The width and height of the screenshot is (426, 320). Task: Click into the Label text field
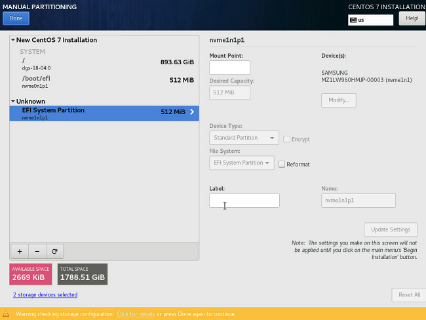click(244, 201)
